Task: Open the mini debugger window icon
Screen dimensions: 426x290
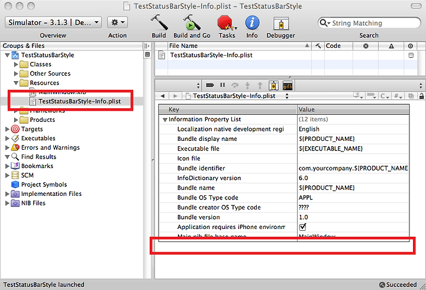Action: point(273,86)
